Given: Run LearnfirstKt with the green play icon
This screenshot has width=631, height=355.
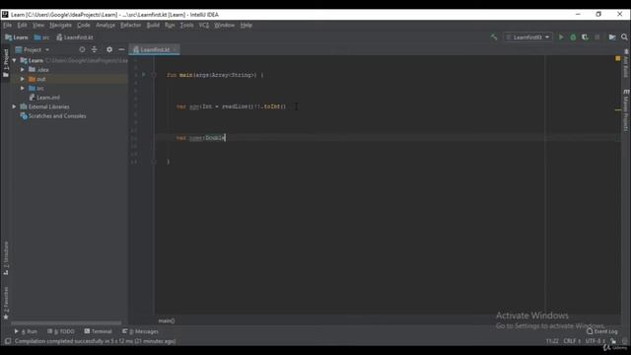Looking at the screenshot, I should tap(561, 37).
